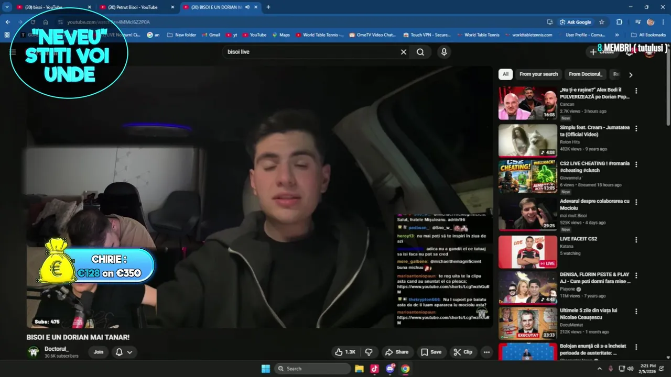The height and width of the screenshot is (377, 671).
Task: Select the 'From your search' chip
Action: (538, 74)
